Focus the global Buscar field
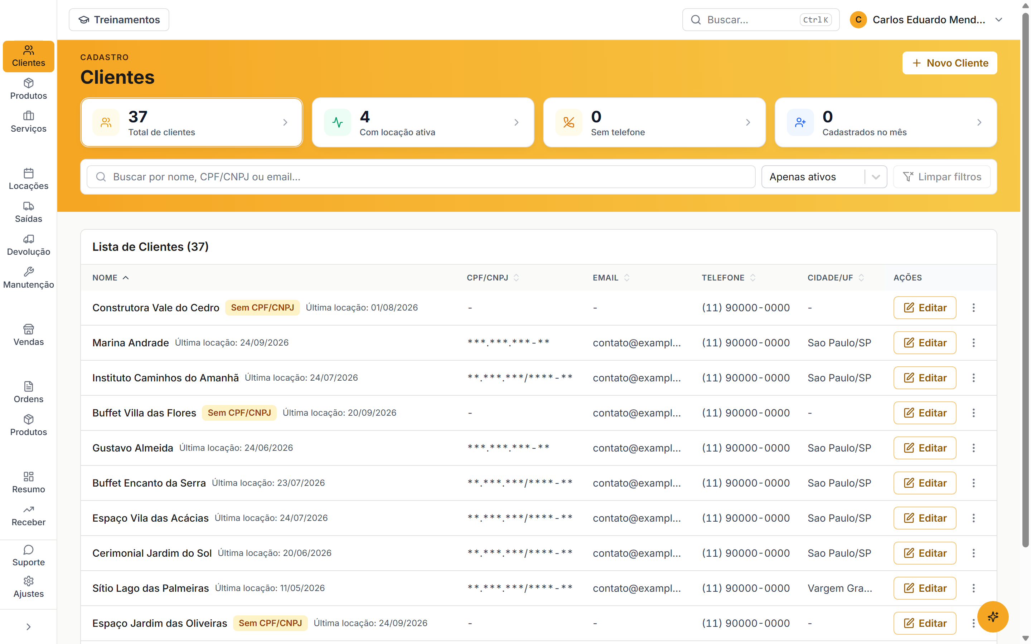Viewport: 1031px width, 644px height. (761, 20)
